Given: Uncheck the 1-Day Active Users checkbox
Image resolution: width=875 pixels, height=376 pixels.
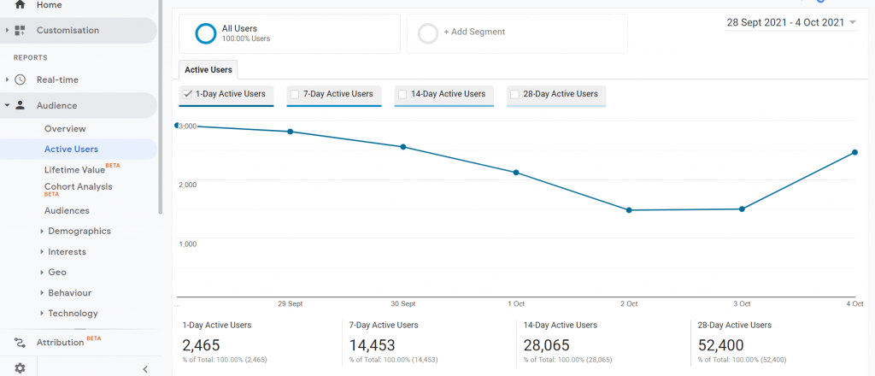Looking at the screenshot, I should [x=187, y=94].
